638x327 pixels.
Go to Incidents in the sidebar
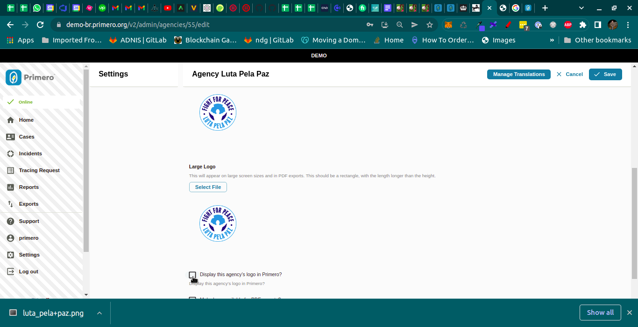coord(30,153)
